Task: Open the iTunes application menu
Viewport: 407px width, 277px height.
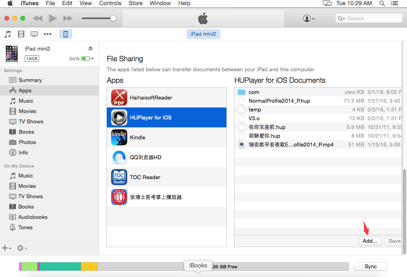Action: pyautogui.click(x=29, y=3)
